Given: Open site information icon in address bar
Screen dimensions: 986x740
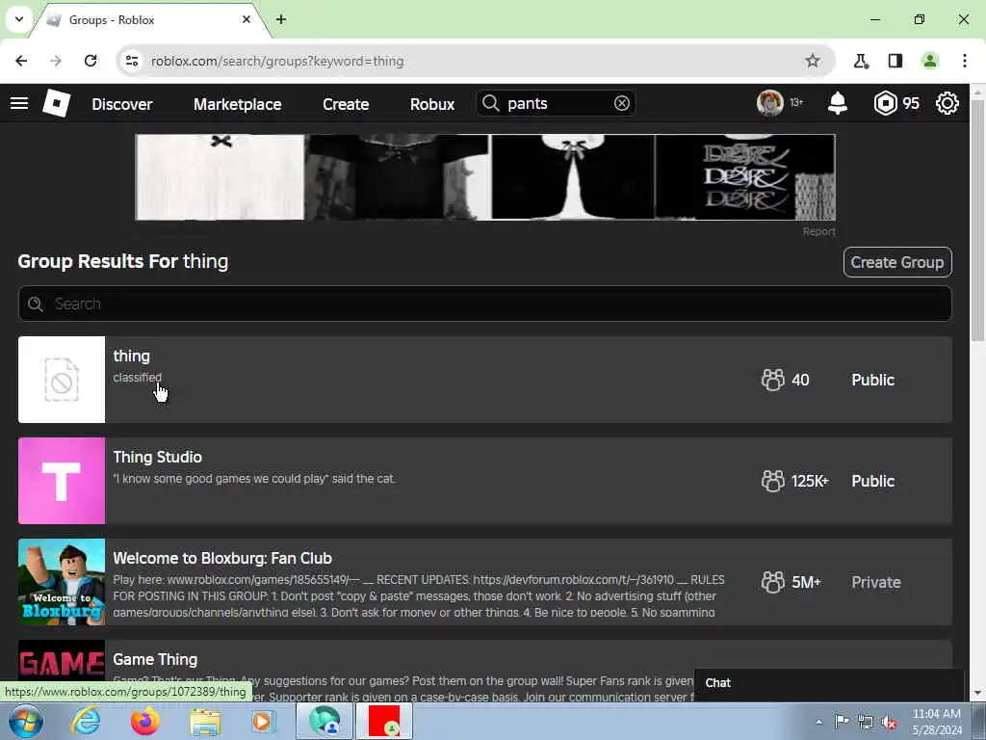Looking at the screenshot, I should pos(132,61).
